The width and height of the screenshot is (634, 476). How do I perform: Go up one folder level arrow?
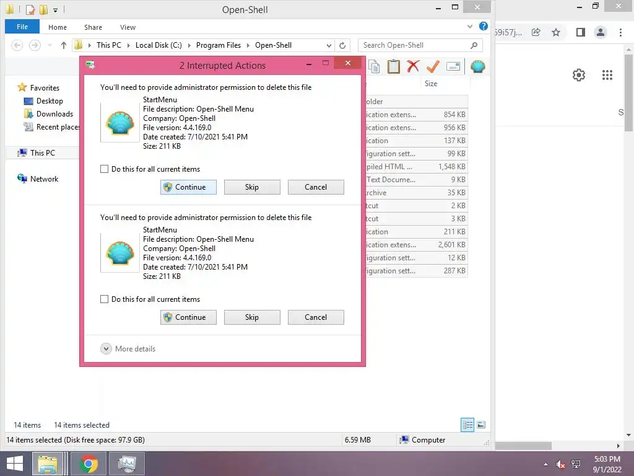64,45
